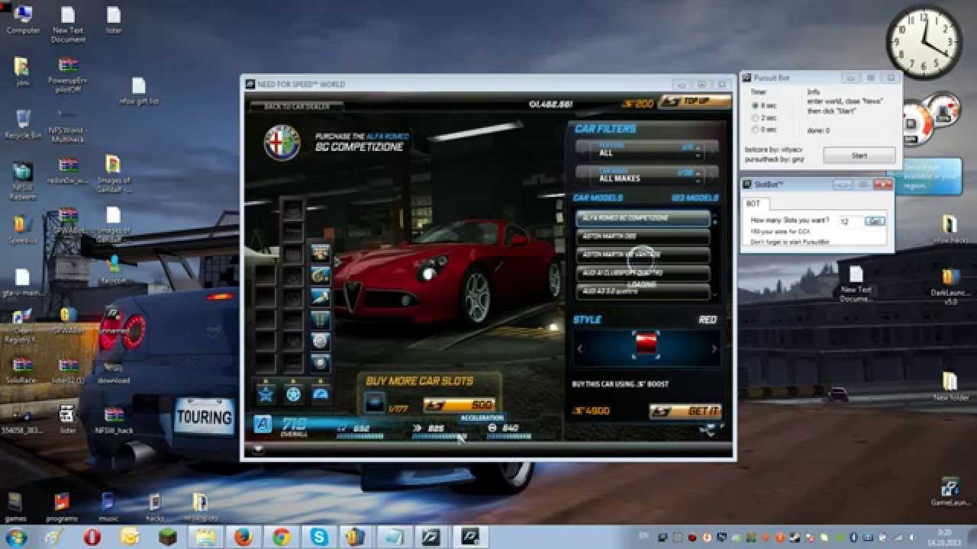Click Back to Car Dealer

296,107
